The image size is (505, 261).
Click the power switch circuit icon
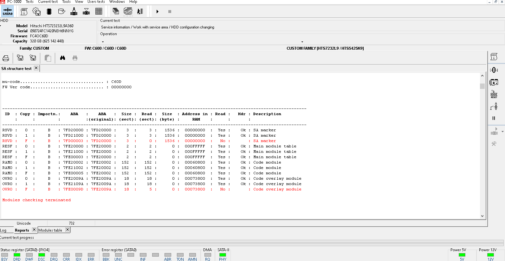[494, 107]
